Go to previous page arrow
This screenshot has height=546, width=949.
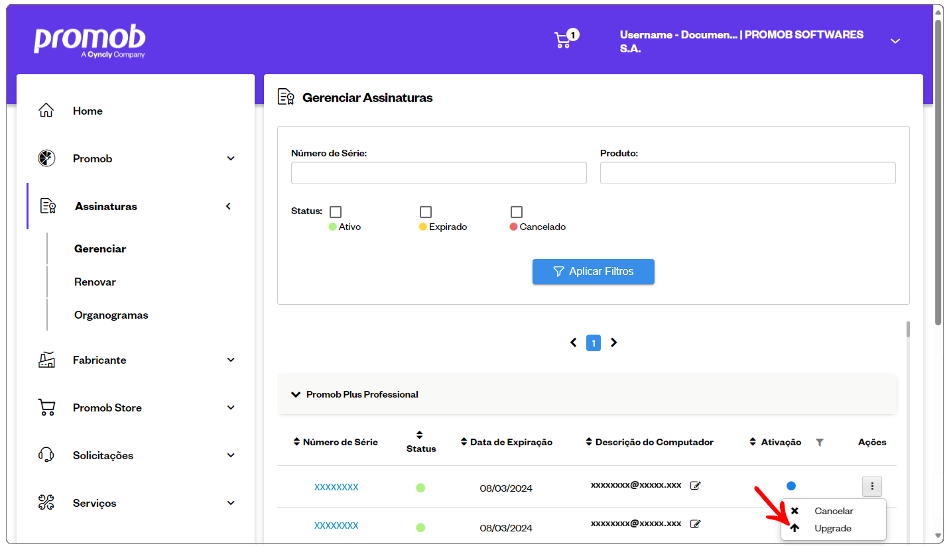pos(574,343)
